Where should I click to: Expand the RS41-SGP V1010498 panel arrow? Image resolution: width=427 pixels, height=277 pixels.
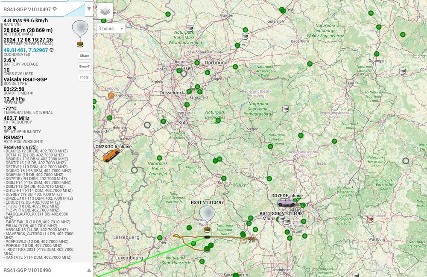tap(89, 270)
